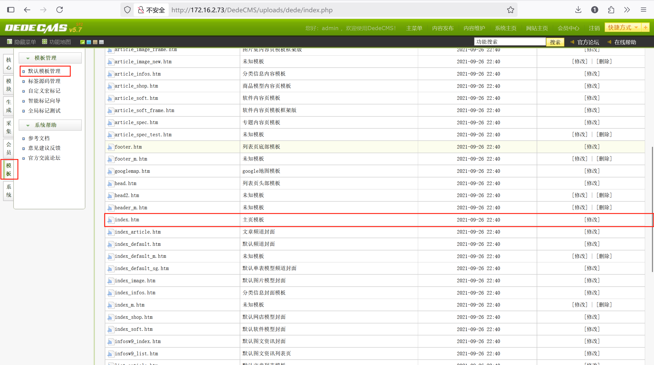Screen dimensions: 654x365
Task: Select the tan theme color swatch
Action: pos(95,42)
